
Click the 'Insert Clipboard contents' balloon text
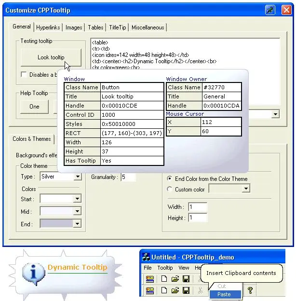click(241, 273)
